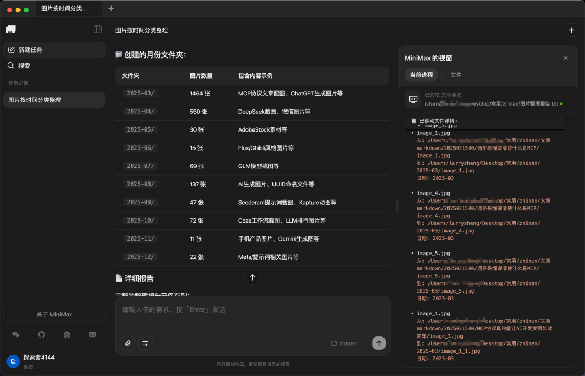The width and height of the screenshot is (585, 376).
Task: Click 关于 MiniMax link
Action: tap(54, 314)
